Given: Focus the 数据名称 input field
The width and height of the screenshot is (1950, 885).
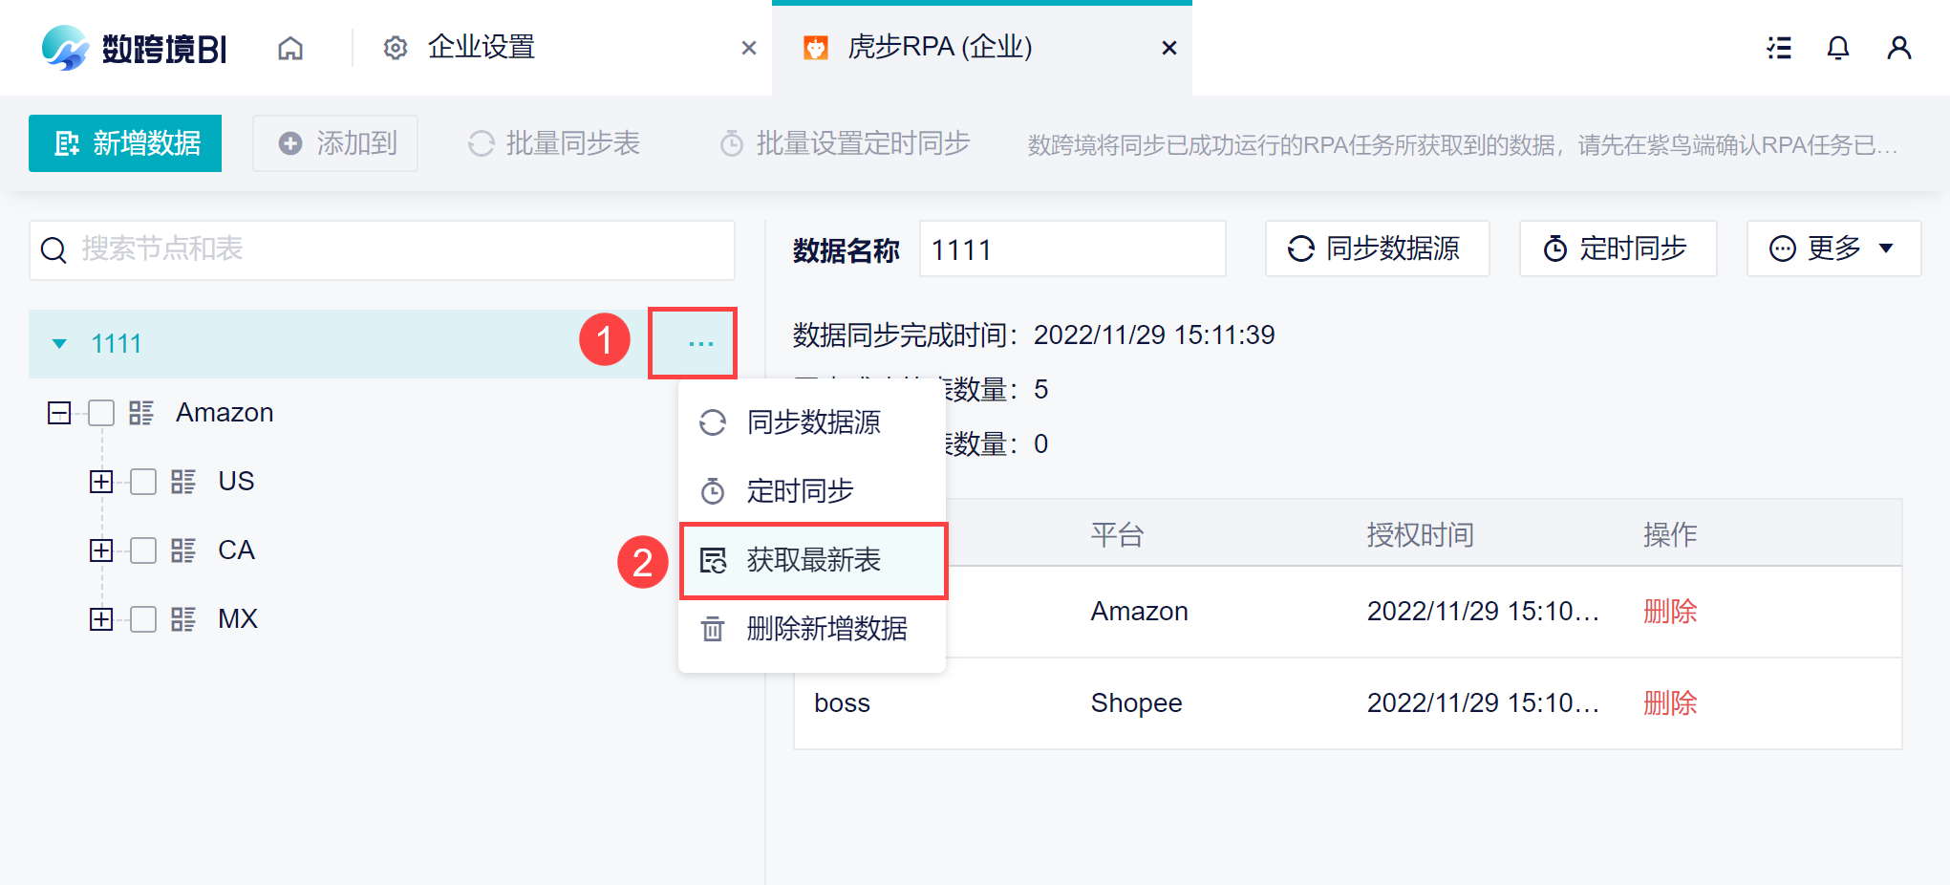Looking at the screenshot, I should [1072, 249].
